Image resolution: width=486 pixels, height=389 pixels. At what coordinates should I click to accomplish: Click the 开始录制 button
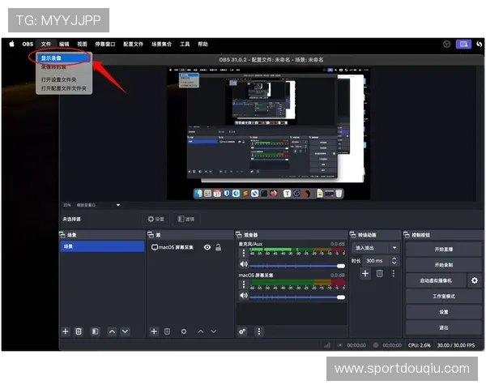(443, 264)
